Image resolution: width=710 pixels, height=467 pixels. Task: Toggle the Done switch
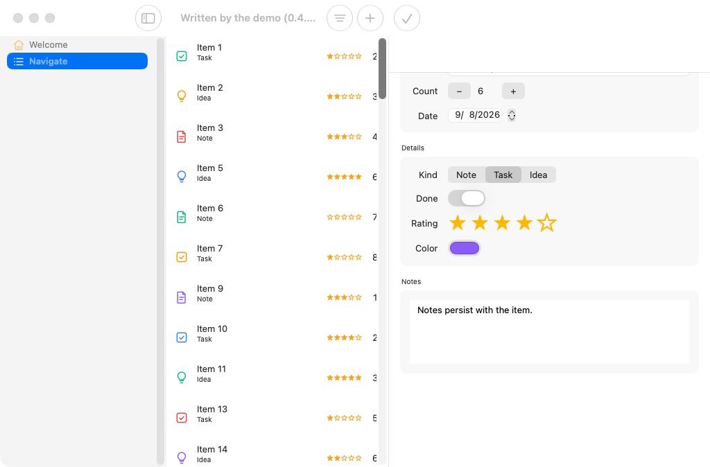click(467, 198)
